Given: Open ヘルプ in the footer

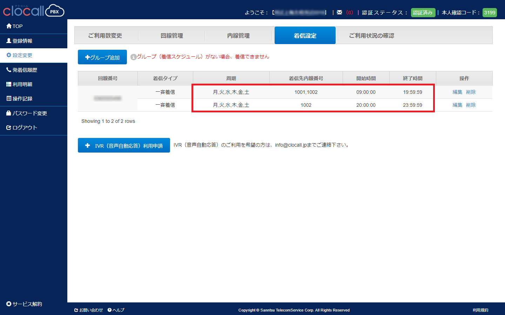Looking at the screenshot, I should point(116,310).
